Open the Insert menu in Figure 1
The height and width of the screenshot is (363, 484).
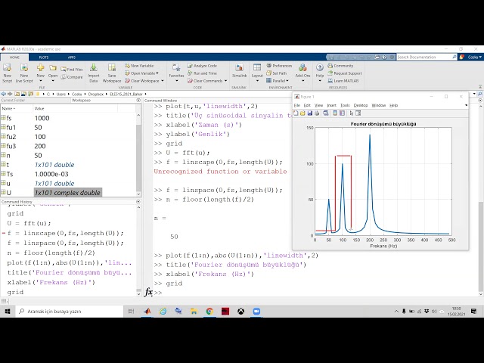tap(331, 105)
